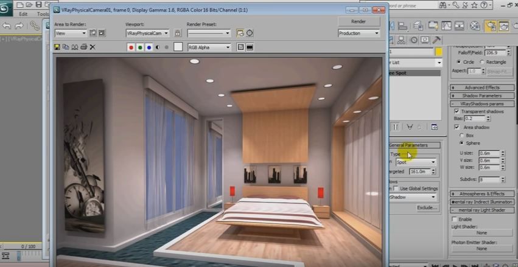This screenshot has height=267, width=518.
Task: Click the Redo arrow in main toolbar
Action: [19, 26]
